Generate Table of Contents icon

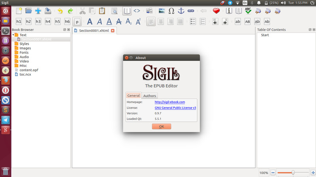tap(239, 11)
